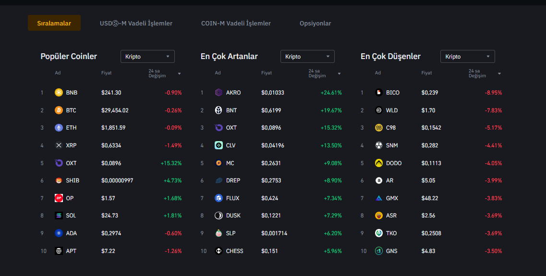Click the SOL coin icon

[59, 216]
